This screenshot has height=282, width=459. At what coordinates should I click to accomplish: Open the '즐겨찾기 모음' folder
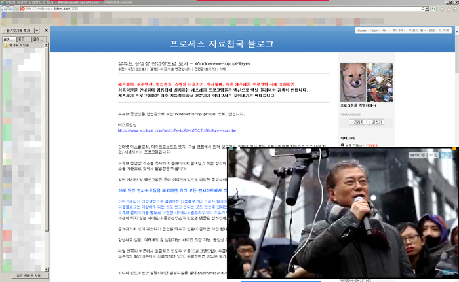19,45
